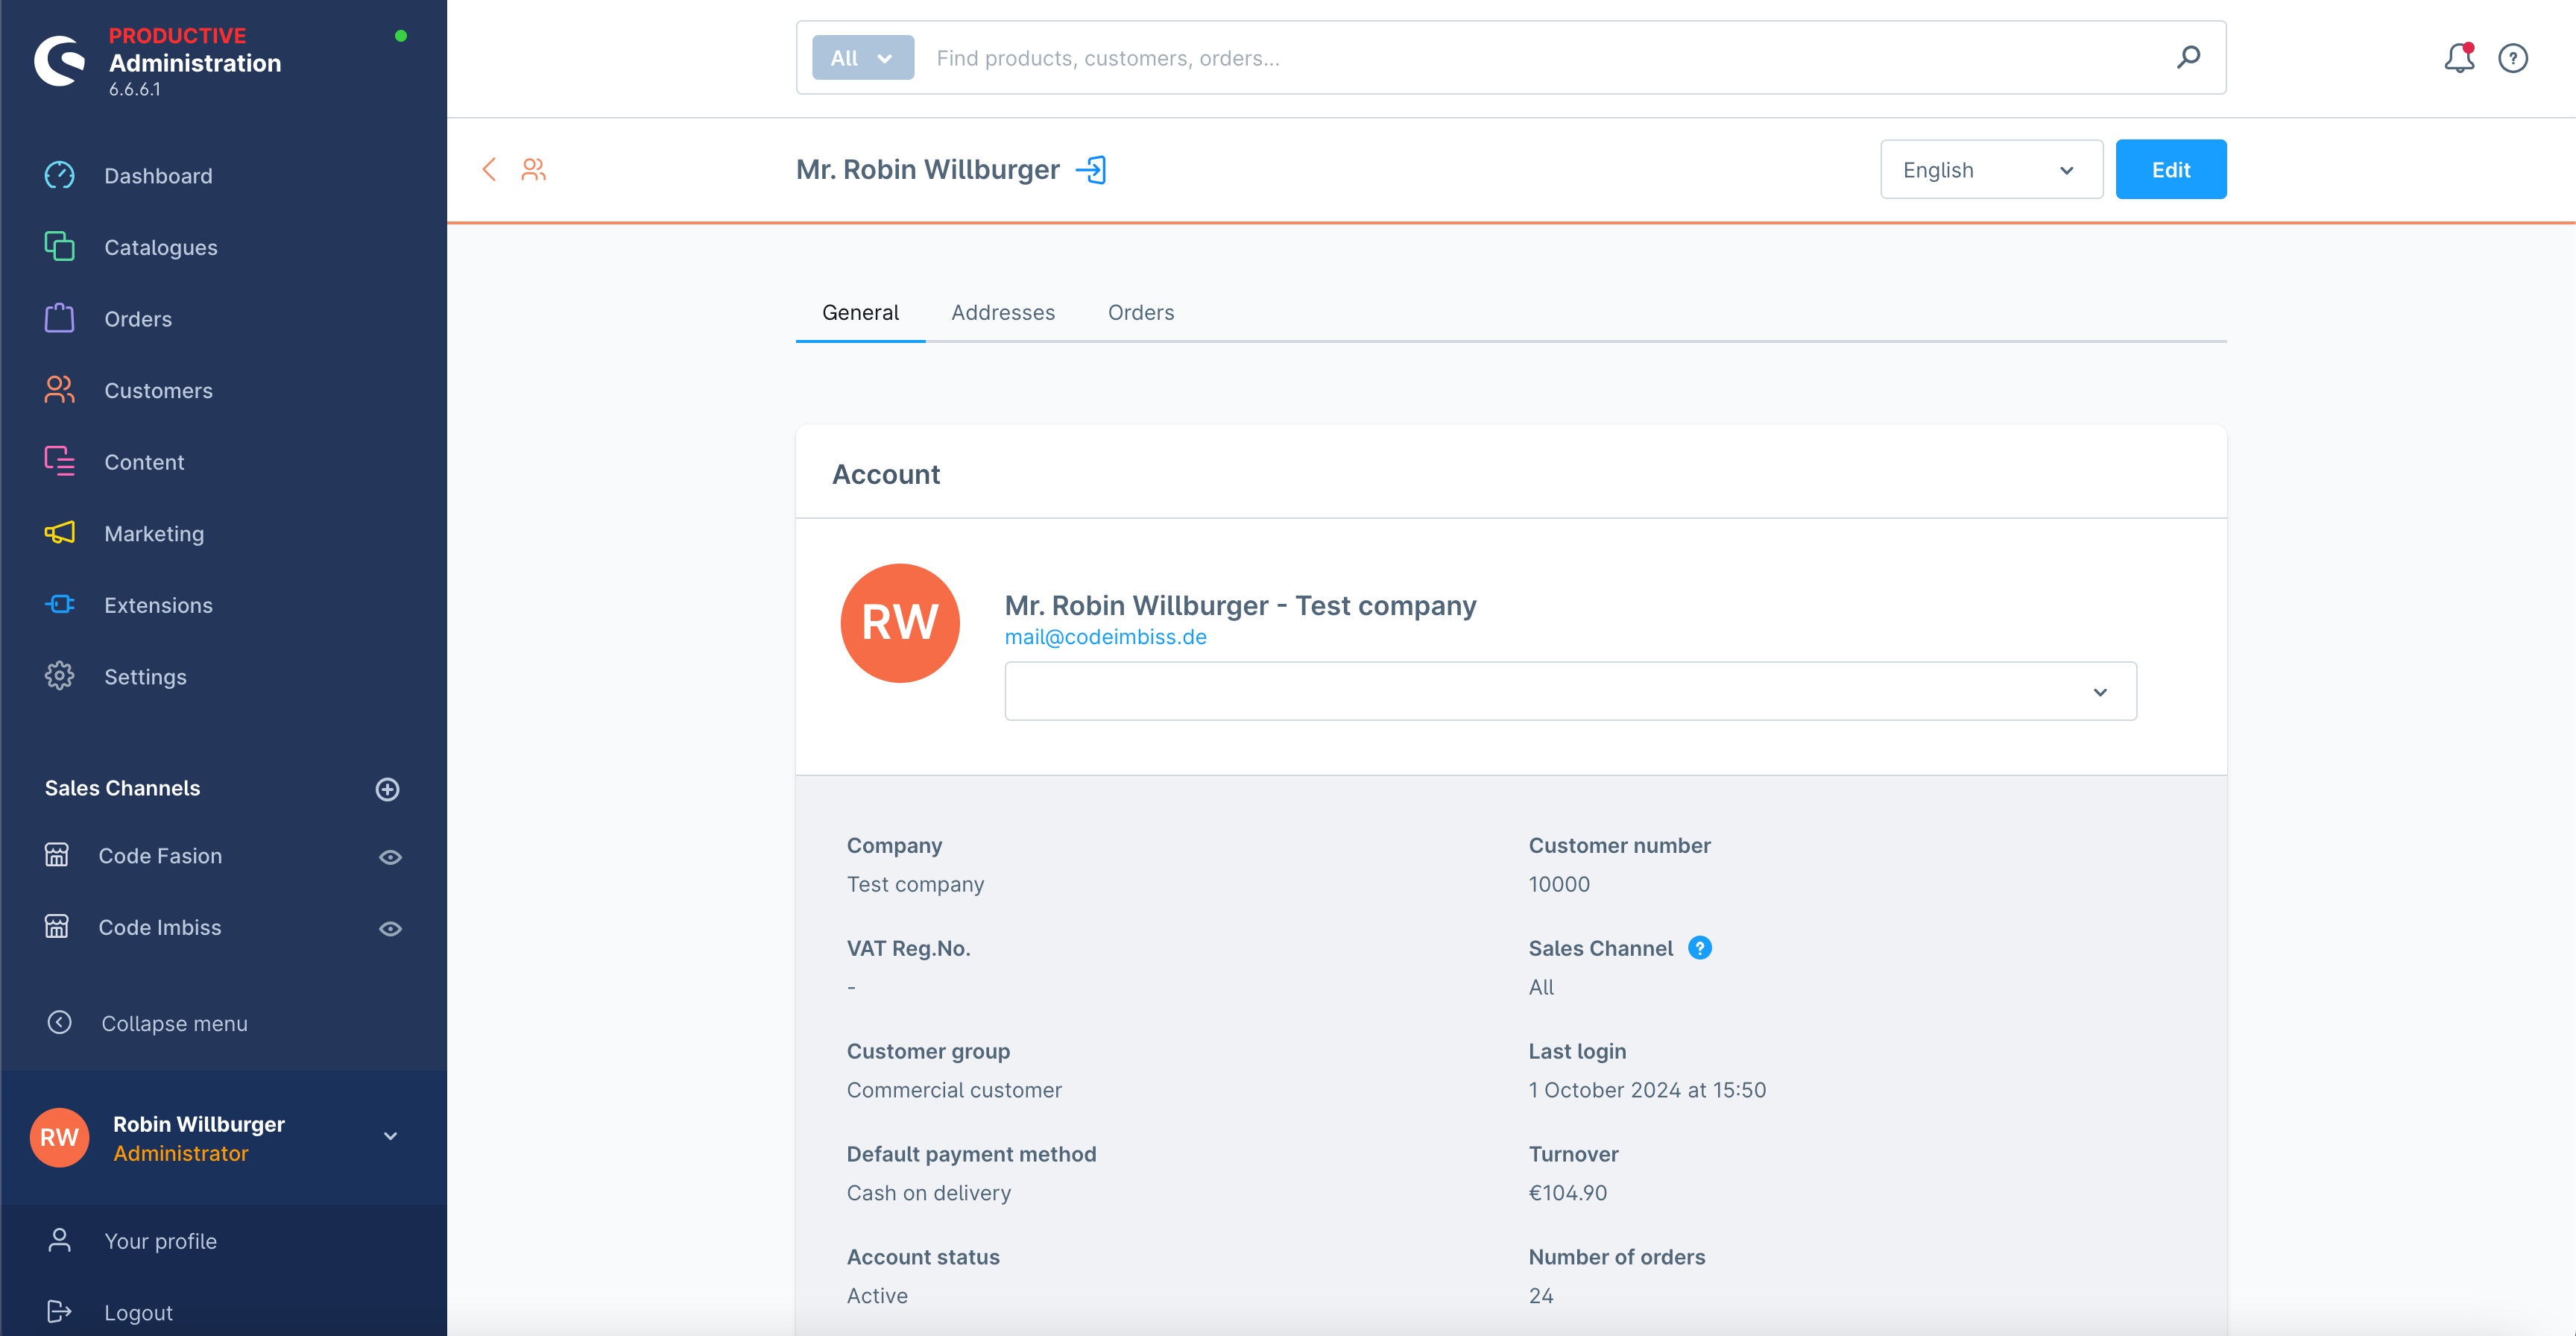
Task: Open the help question mark icon
Action: tap(2513, 58)
